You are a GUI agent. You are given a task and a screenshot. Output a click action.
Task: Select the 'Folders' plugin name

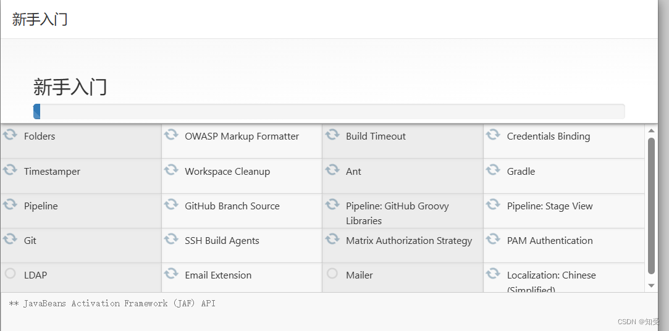pyautogui.click(x=40, y=136)
